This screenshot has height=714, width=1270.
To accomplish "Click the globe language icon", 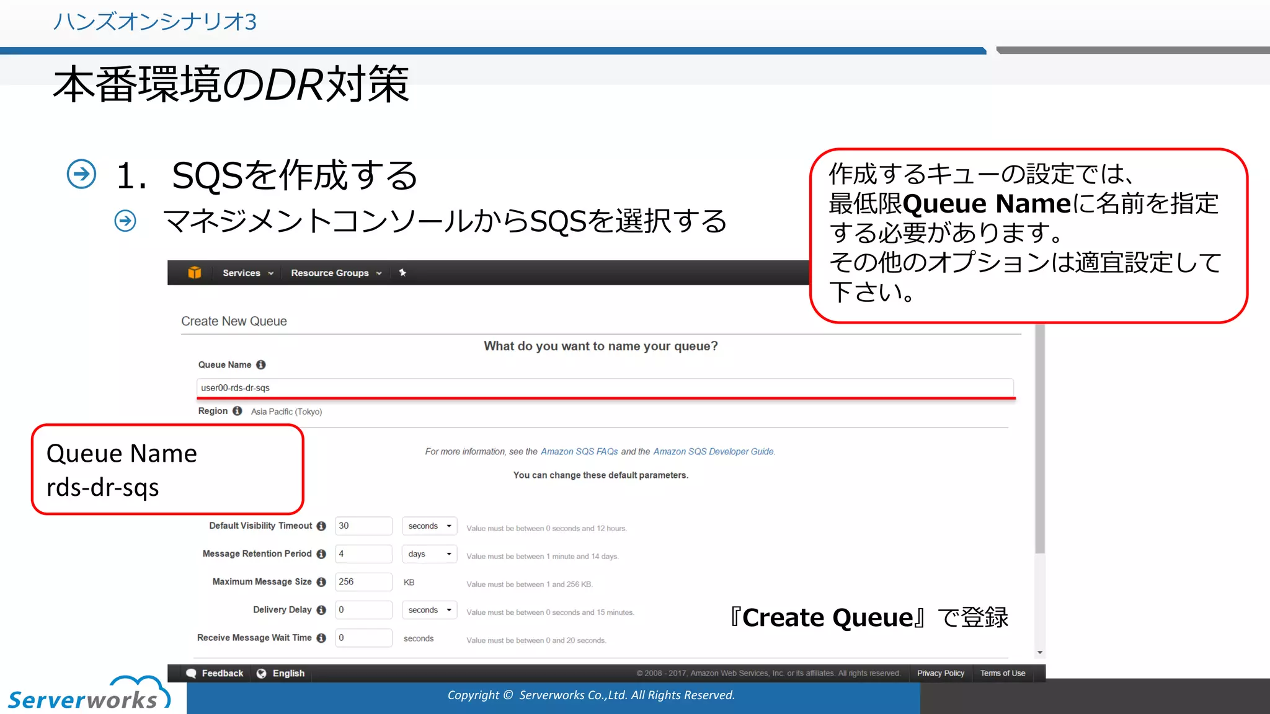I will 262,673.
